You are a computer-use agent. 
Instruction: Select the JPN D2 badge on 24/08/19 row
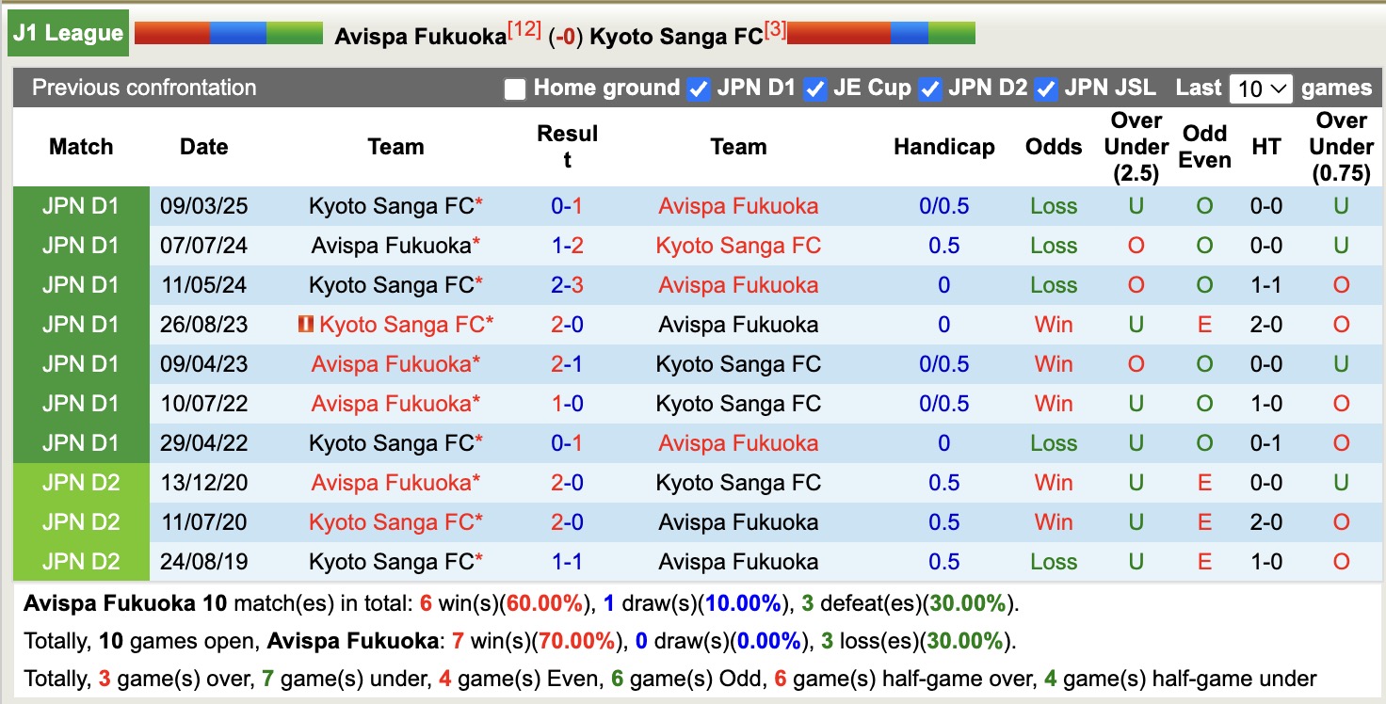click(x=80, y=561)
